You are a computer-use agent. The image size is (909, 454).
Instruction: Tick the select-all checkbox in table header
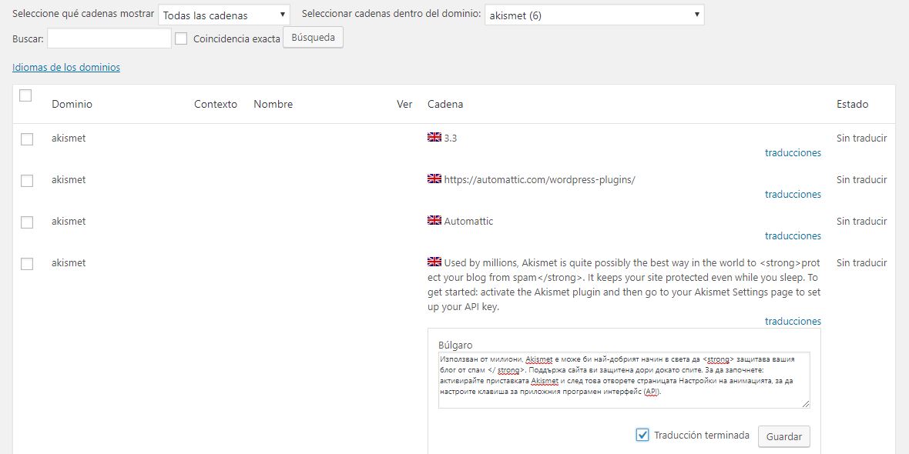point(25,95)
